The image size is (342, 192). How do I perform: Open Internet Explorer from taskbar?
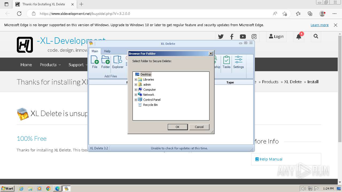click(x=21, y=189)
